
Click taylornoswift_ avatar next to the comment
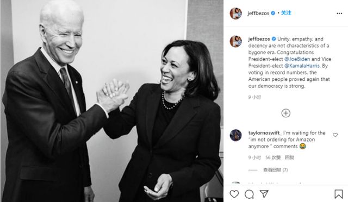[x=235, y=135]
